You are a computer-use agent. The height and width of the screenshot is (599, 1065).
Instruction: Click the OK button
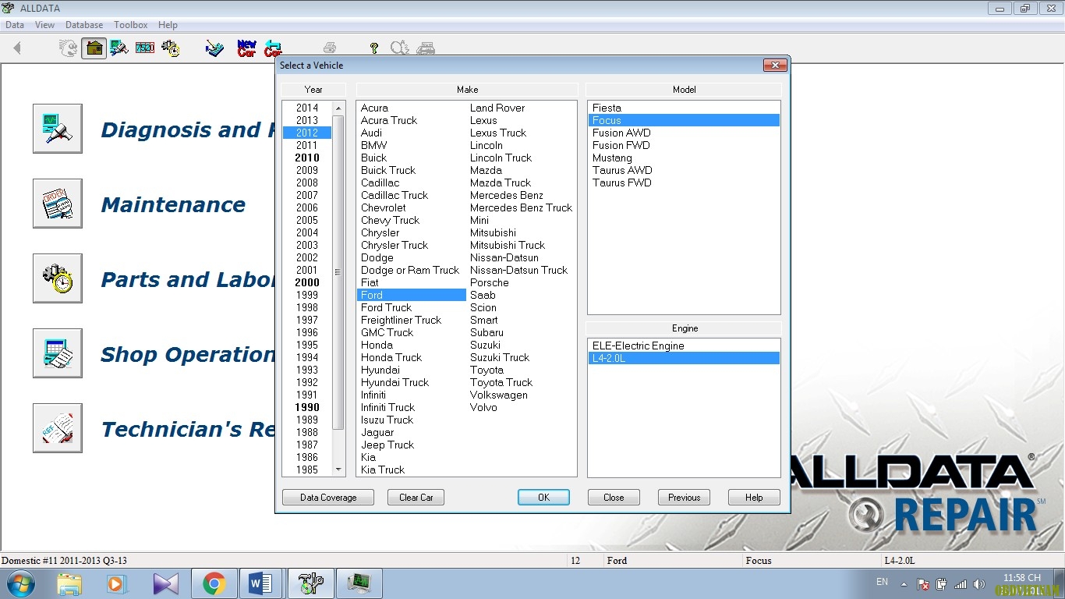[543, 498]
